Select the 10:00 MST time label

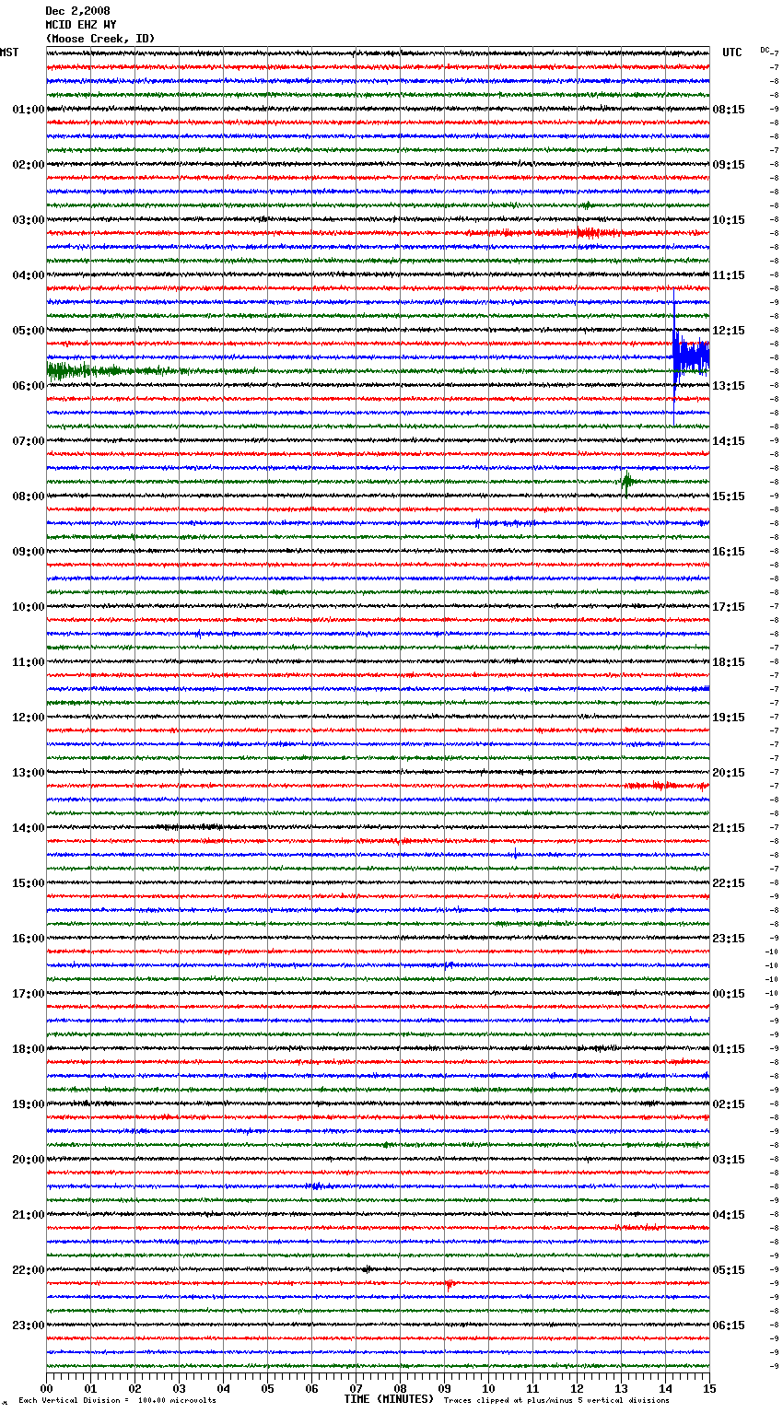point(29,607)
